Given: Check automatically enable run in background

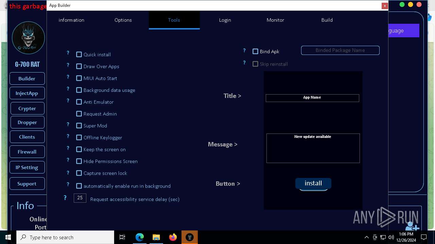Looking at the screenshot, I should tap(79, 186).
